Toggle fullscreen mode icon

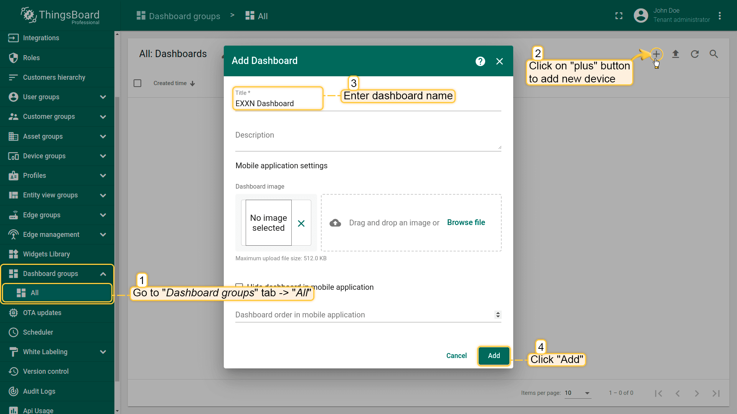619,16
